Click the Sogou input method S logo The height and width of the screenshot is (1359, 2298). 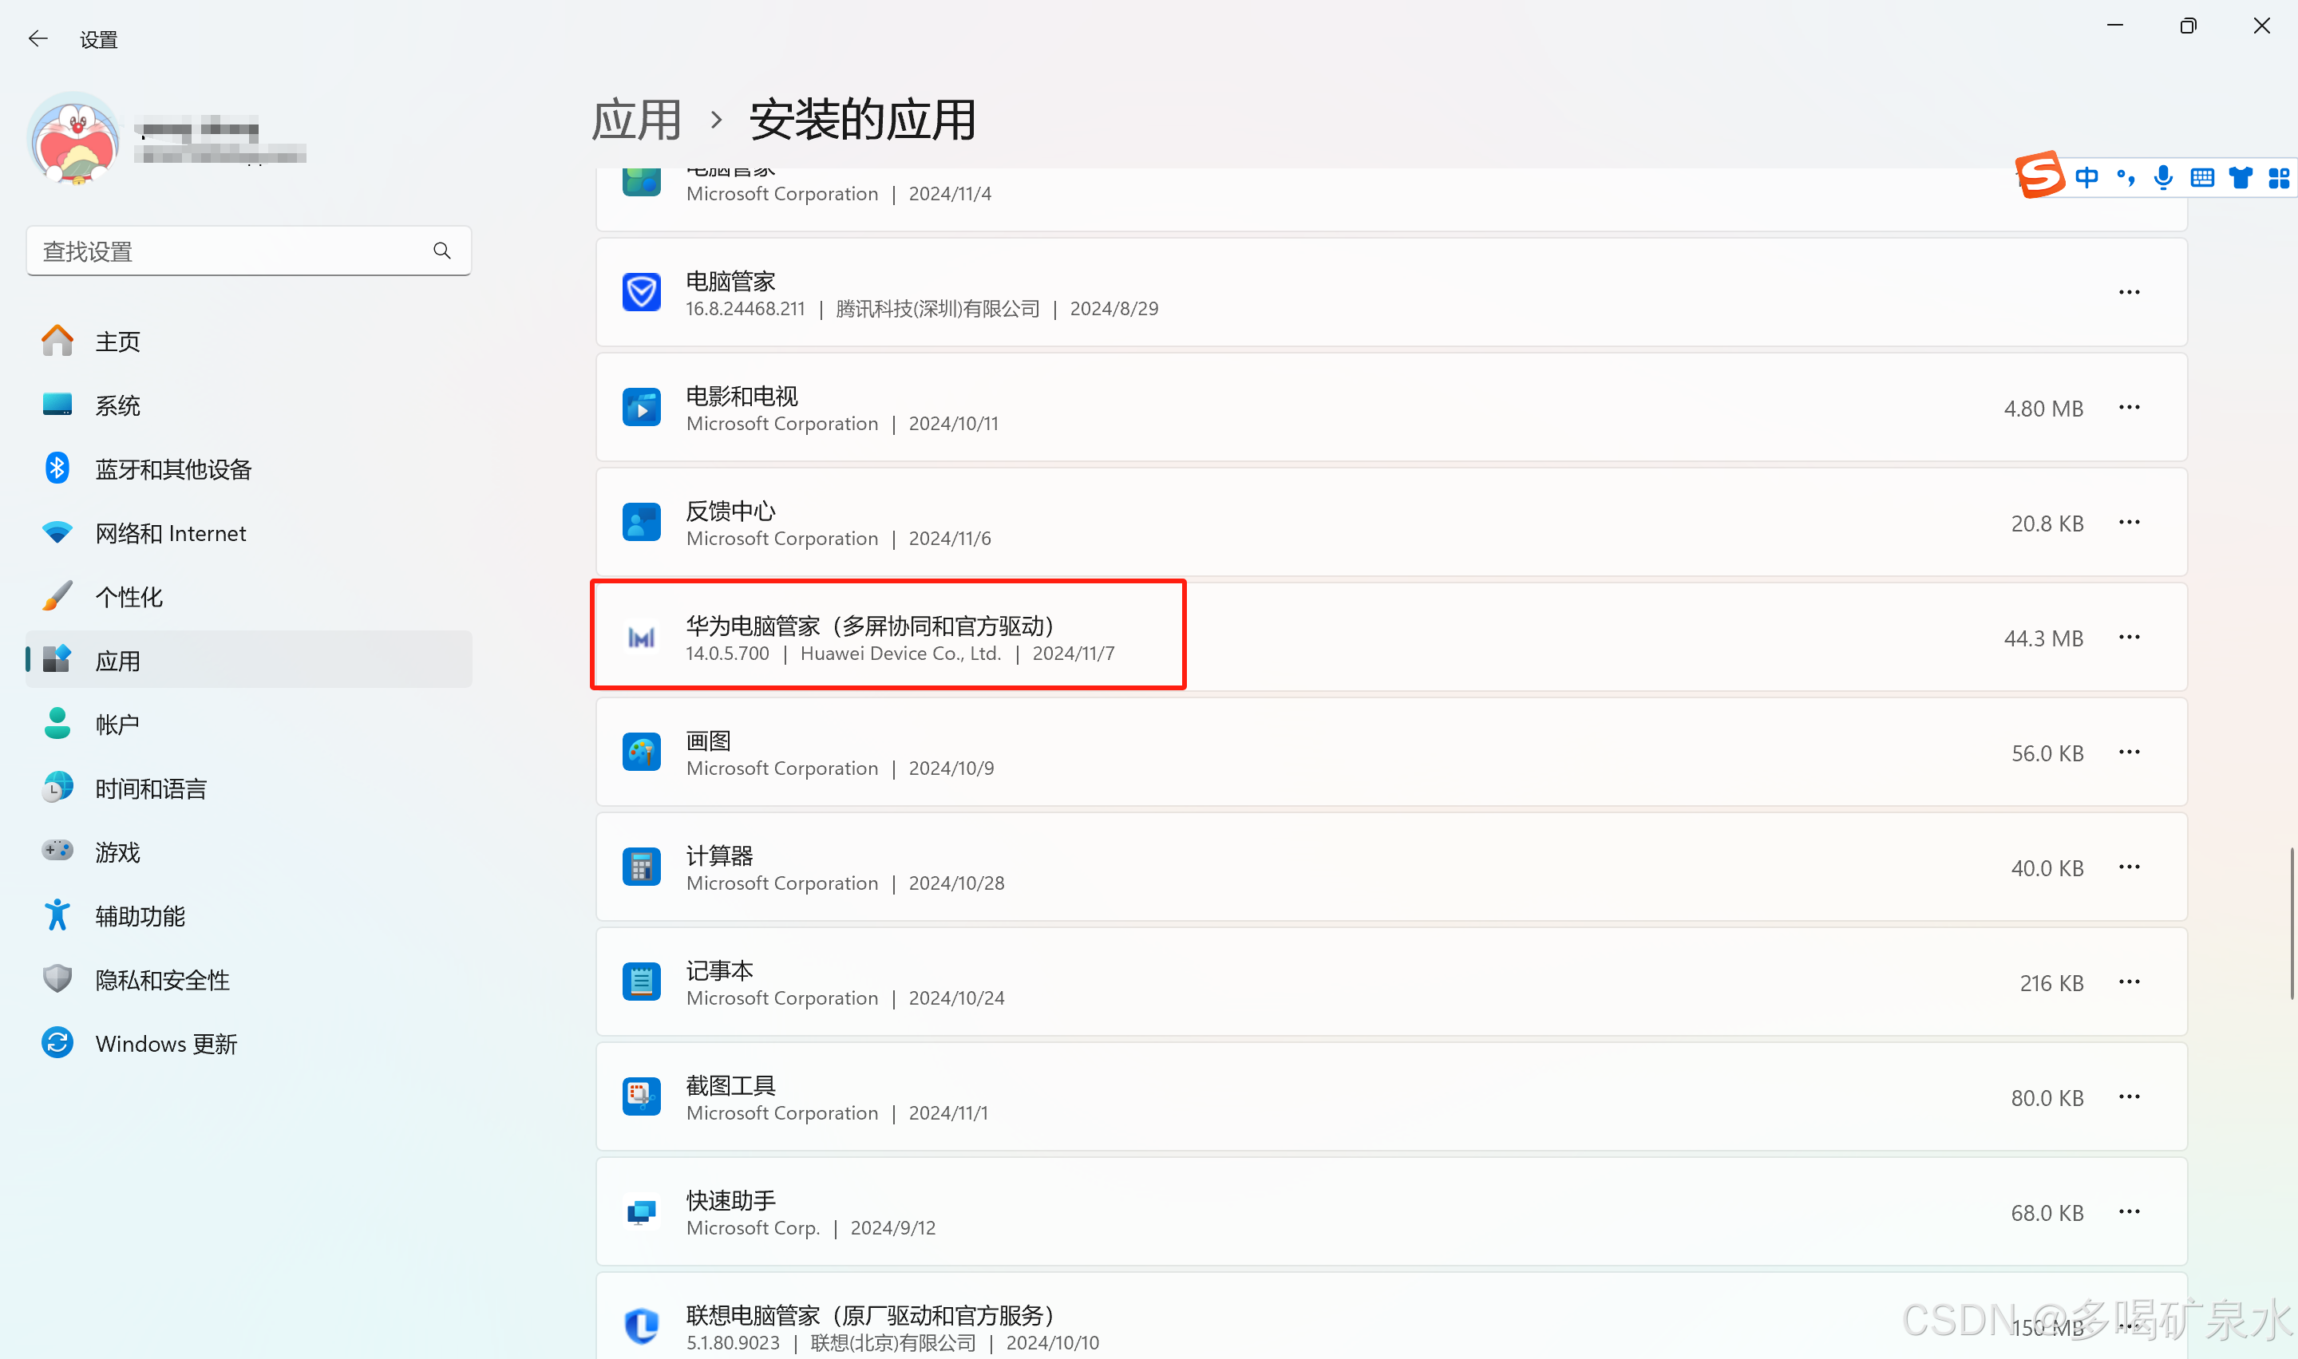click(2041, 176)
